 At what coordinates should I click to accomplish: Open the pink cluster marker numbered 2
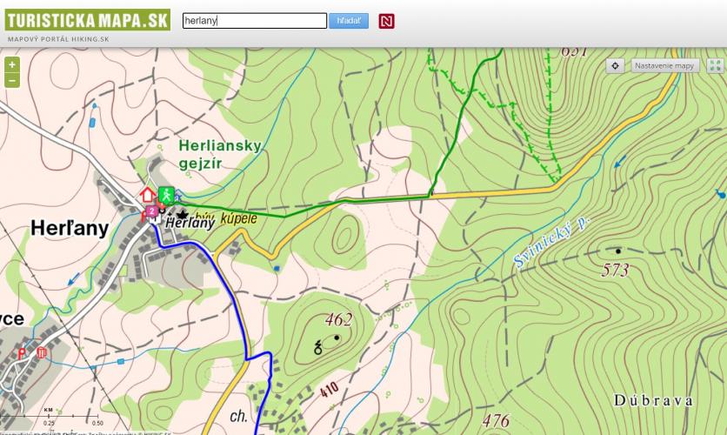(x=152, y=211)
